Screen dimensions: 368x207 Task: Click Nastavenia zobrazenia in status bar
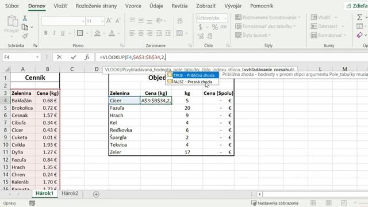(x=275, y=203)
